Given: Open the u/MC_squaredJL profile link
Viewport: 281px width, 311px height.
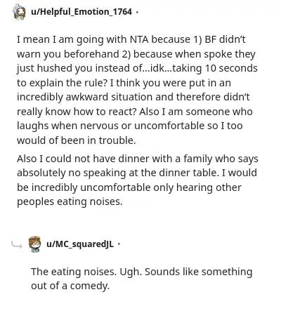Looking at the screenshot, I should pos(80,244).
